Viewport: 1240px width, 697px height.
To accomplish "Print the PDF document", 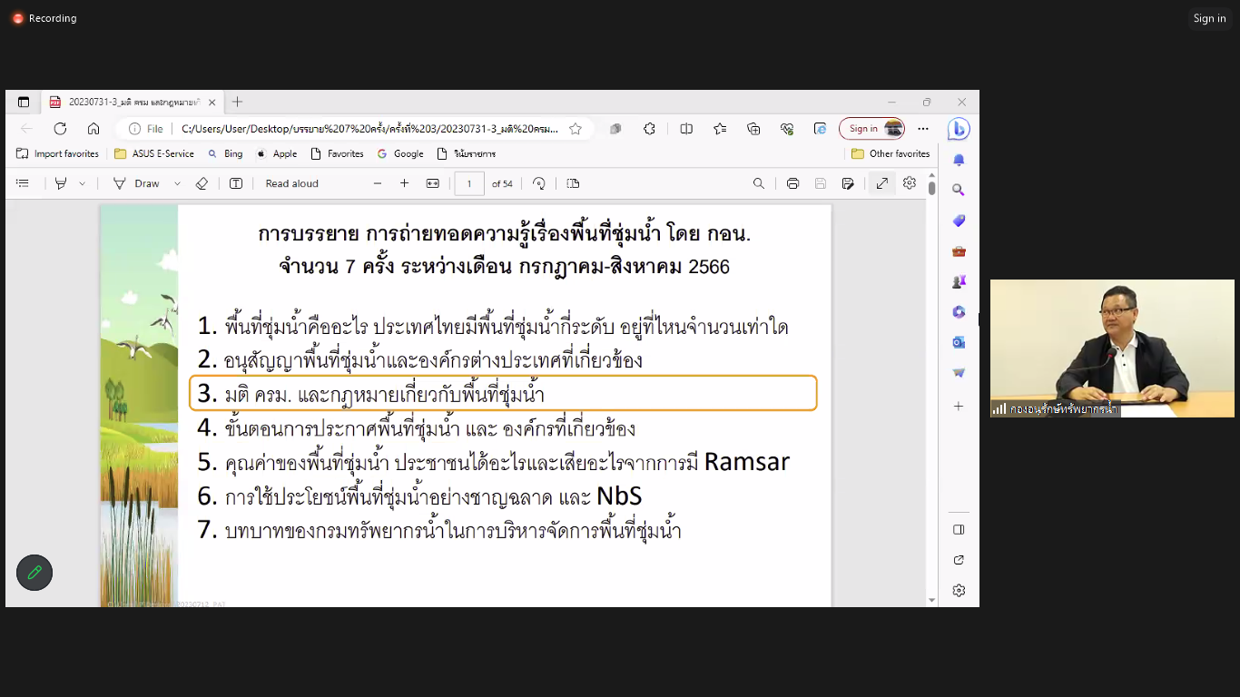I will point(792,183).
